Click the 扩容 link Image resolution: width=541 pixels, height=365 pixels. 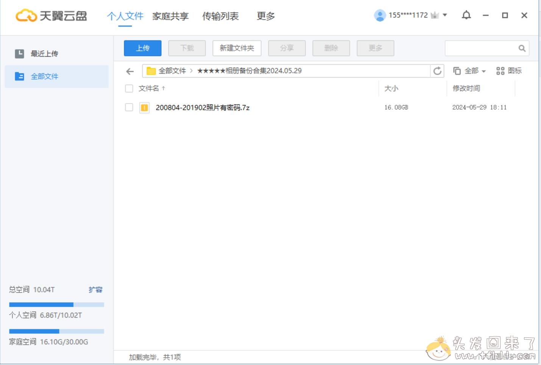(95, 290)
